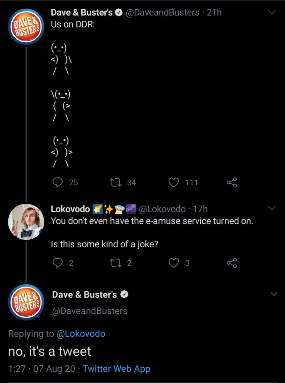Open the @Lokovodo link in "Replying to"
Screen dimensions: 285x383
(x=81, y=334)
